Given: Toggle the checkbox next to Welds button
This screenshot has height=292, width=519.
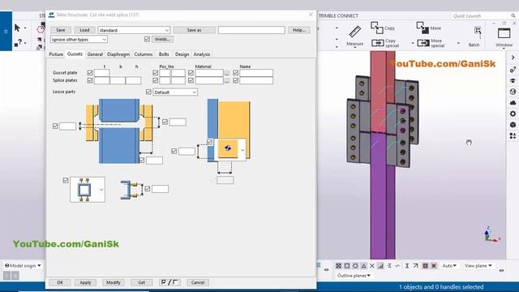Looking at the screenshot, I should coord(147,39).
